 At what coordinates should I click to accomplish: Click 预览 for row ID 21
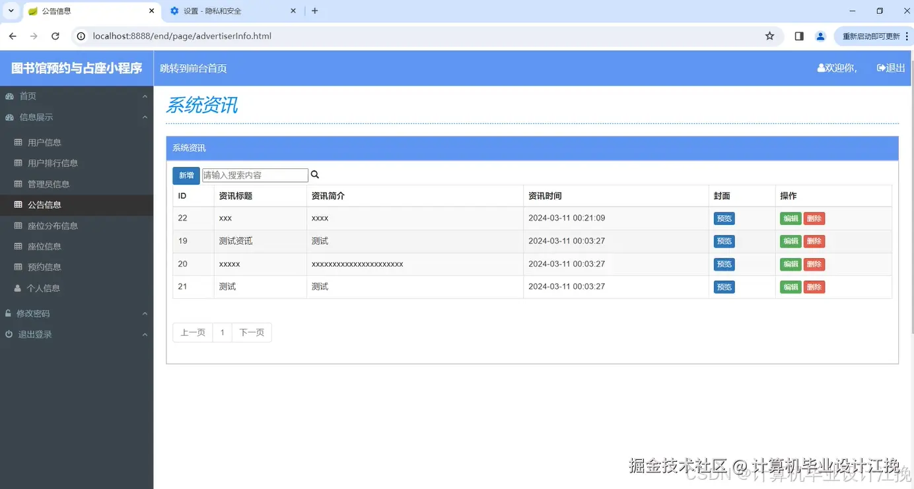tap(724, 287)
